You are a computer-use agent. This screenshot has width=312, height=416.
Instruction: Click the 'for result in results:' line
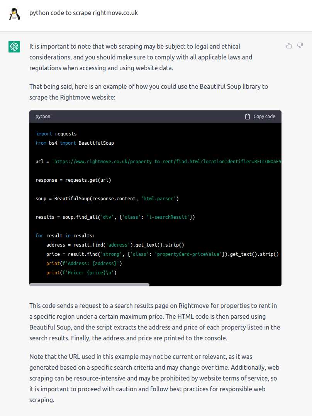(65, 235)
